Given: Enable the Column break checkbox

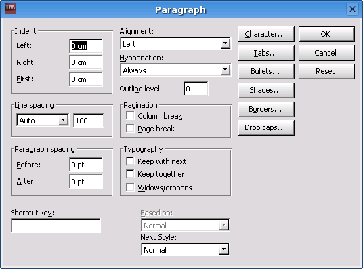Looking at the screenshot, I should 130,115.
